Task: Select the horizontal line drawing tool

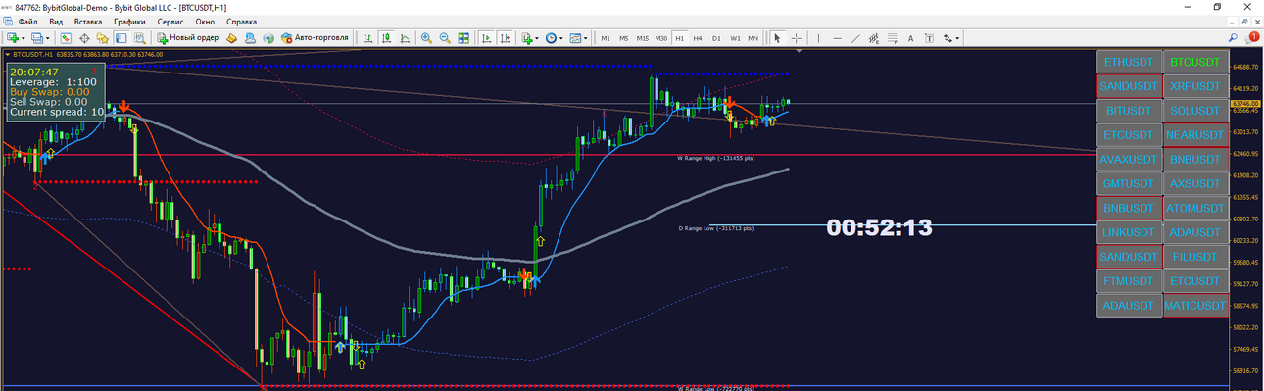Action: pos(837,38)
